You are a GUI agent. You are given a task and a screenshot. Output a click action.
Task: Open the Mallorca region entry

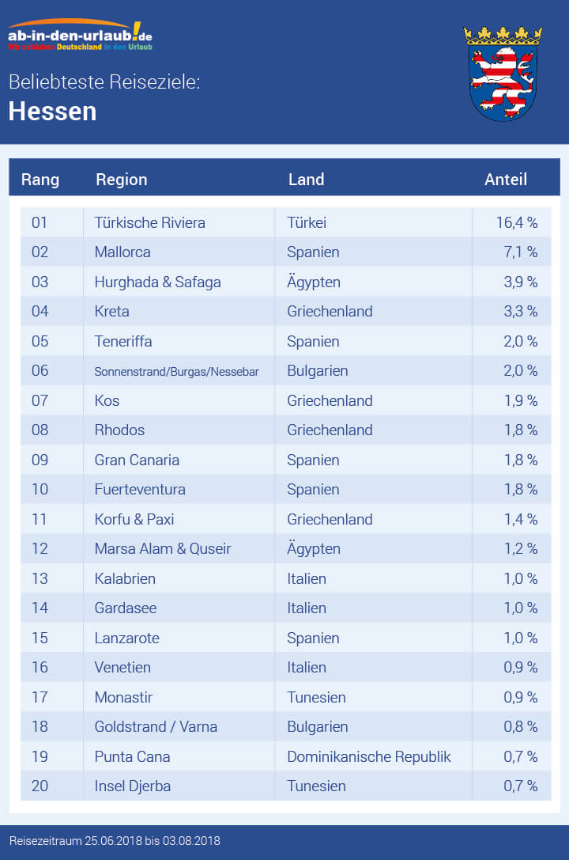pyautogui.click(x=122, y=252)
